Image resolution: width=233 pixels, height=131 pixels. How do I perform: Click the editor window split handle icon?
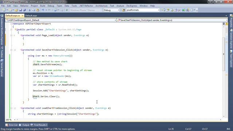tap(224, 24)
